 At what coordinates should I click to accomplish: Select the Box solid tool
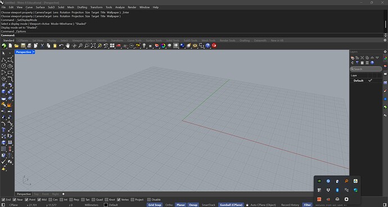(4, 92)
